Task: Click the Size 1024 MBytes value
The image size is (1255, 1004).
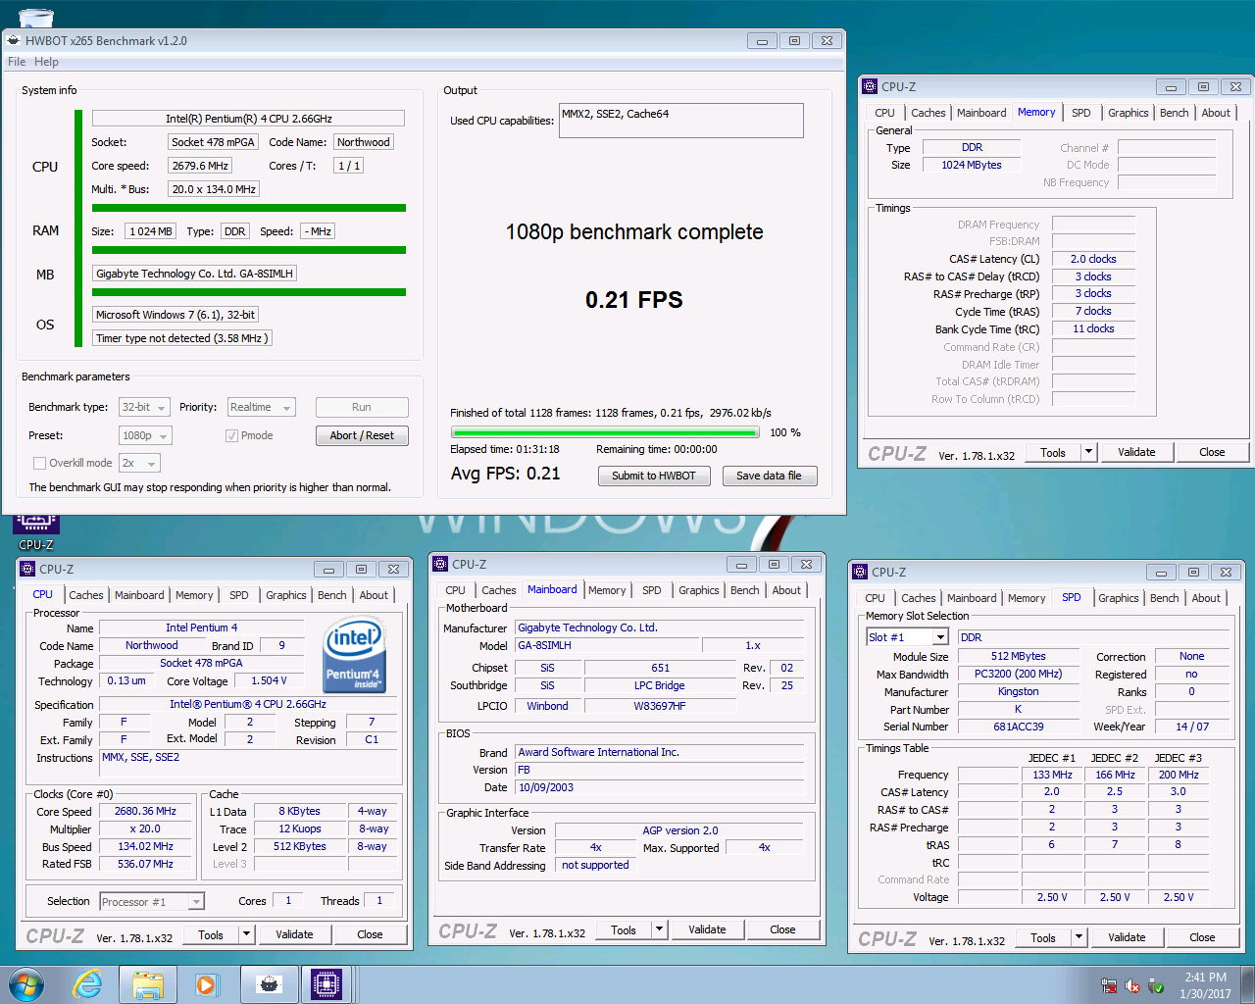Action: 972,165
